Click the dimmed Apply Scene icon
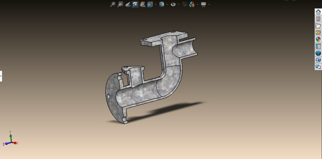 [x=185, y=4]
